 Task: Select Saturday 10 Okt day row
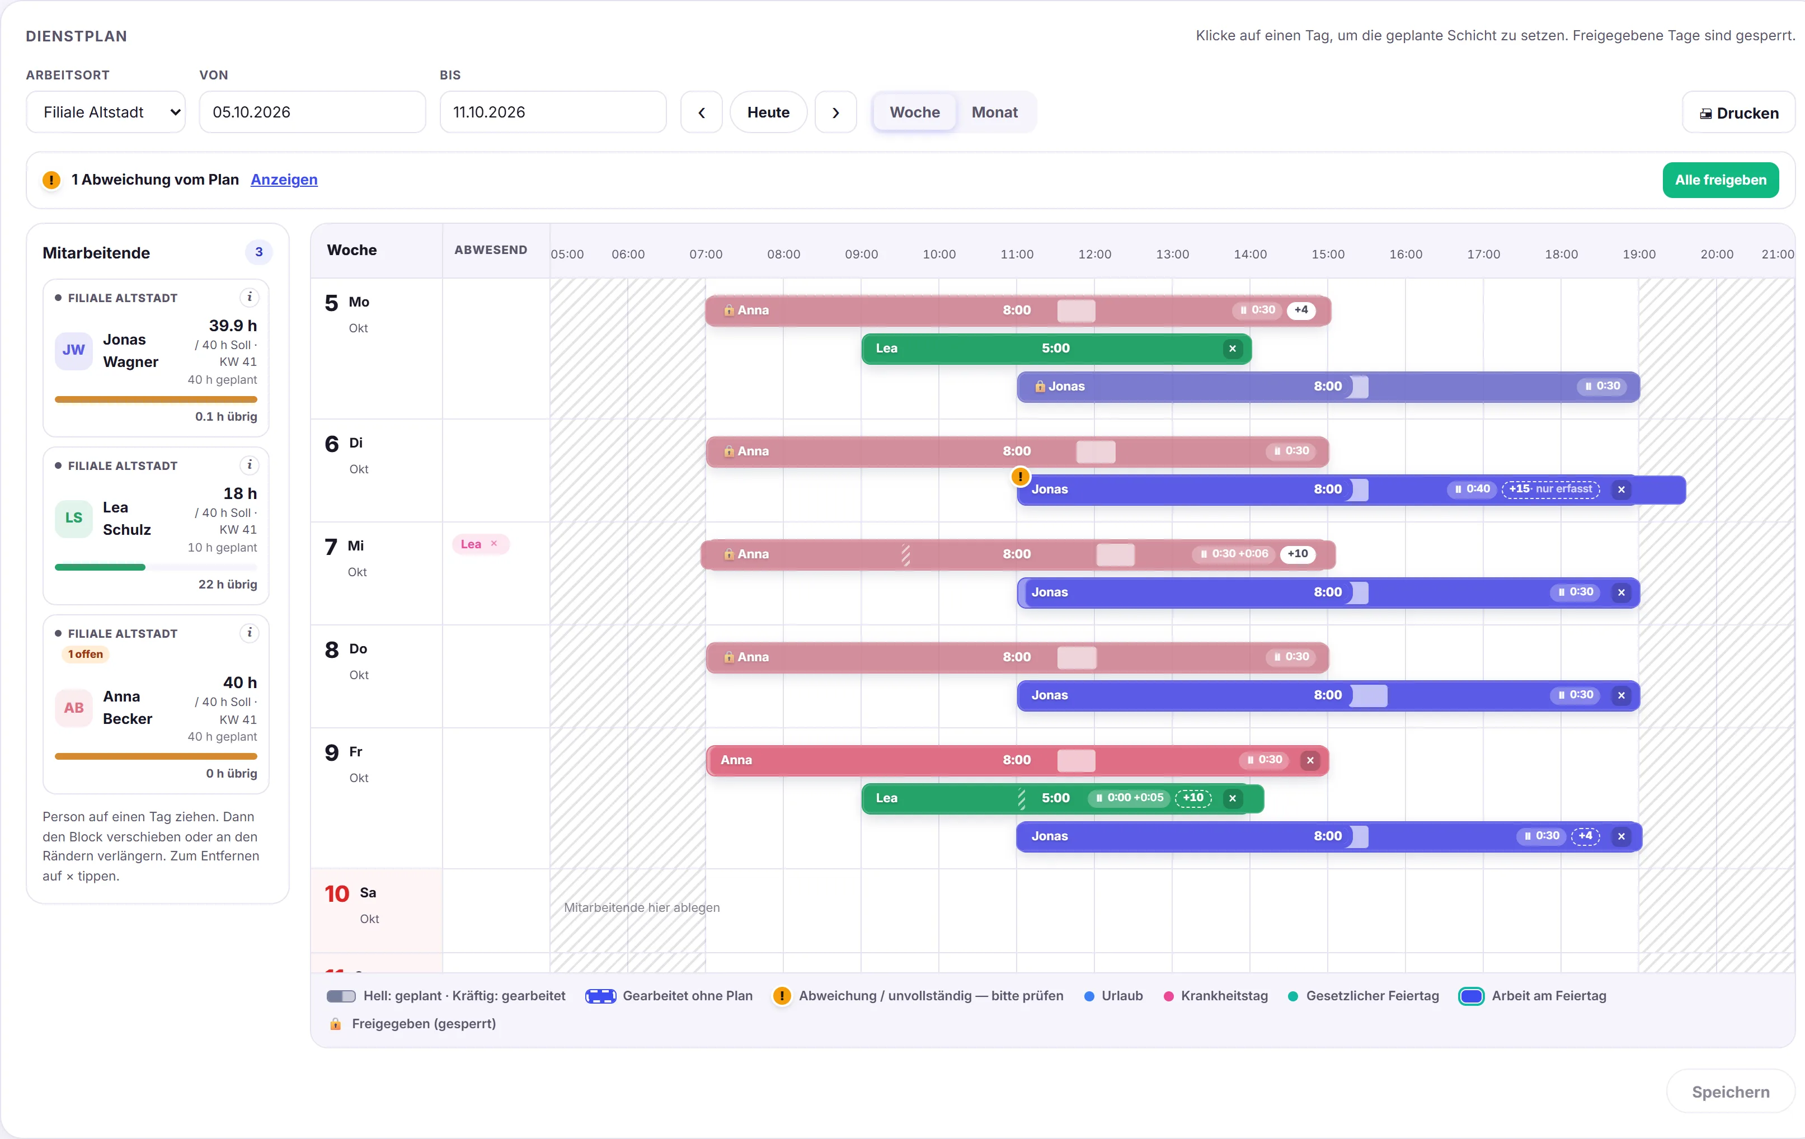pyautogui.click(x=377, y=910)
